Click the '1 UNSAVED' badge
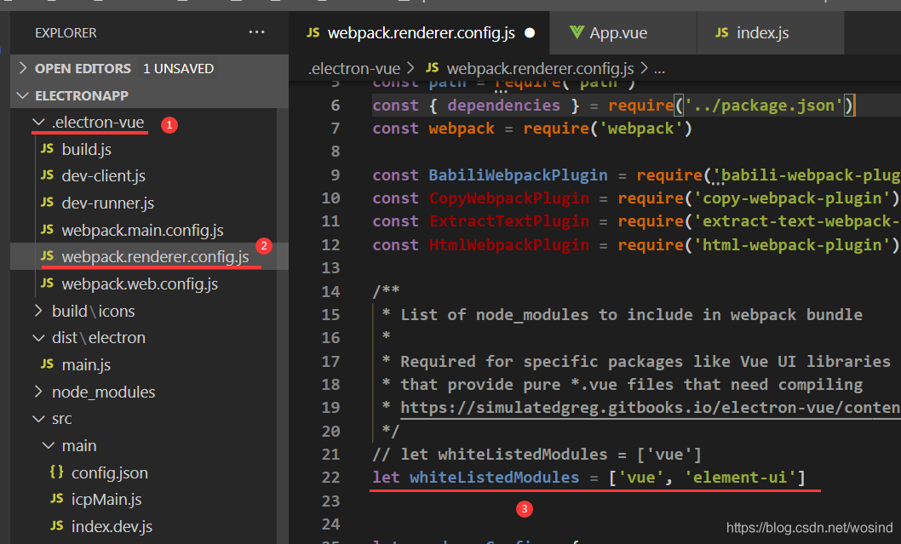The width and height of the screenshot is (901, 544). tap(178, 68)
